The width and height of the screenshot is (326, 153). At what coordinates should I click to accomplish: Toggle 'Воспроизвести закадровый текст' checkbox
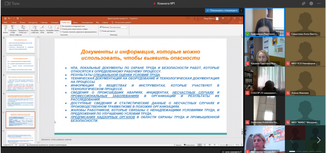[x=61, y=26]
